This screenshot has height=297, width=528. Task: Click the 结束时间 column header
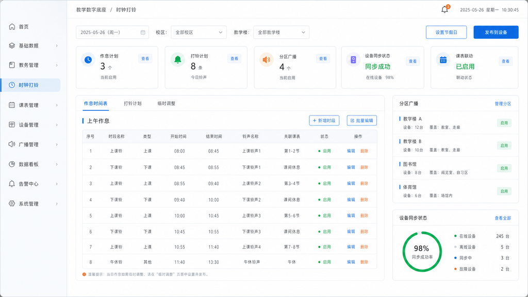(214, 136)
